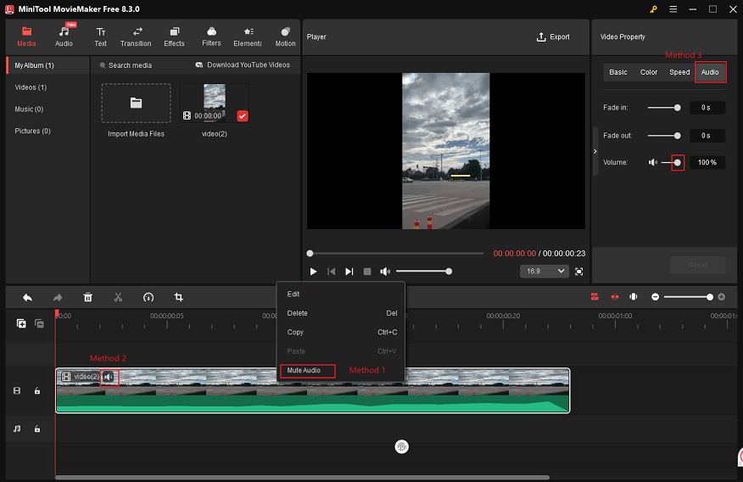Switch to Color property tab

click(x=649, y=72)
